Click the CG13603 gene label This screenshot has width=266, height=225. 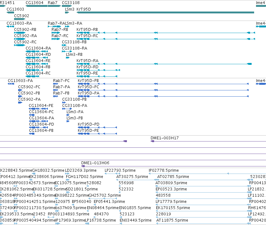(x=15, y=9)
